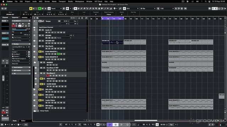Select the Range Selection tool
Viewport: 227px width, 127px height.
tap(78, 8)
